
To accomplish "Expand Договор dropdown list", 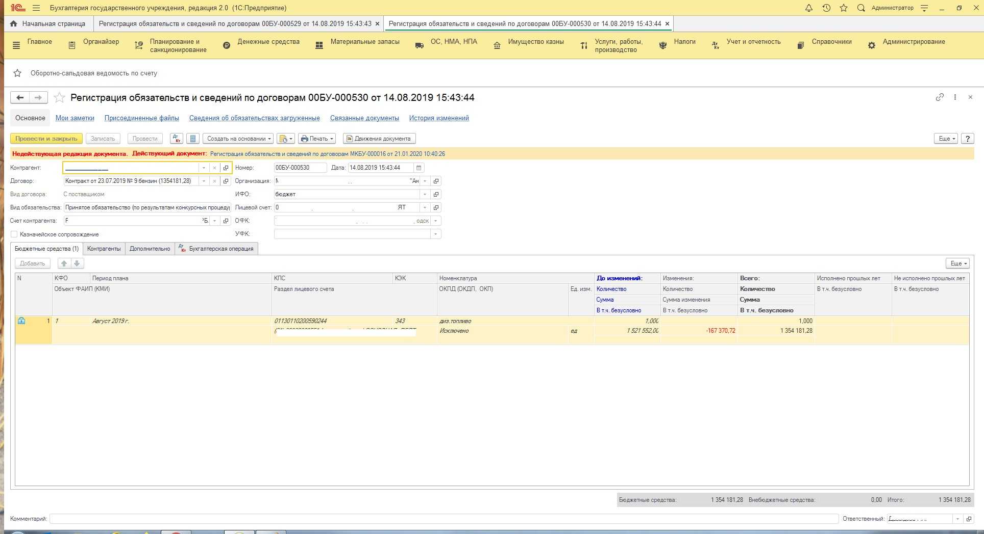I will [204, 181].
